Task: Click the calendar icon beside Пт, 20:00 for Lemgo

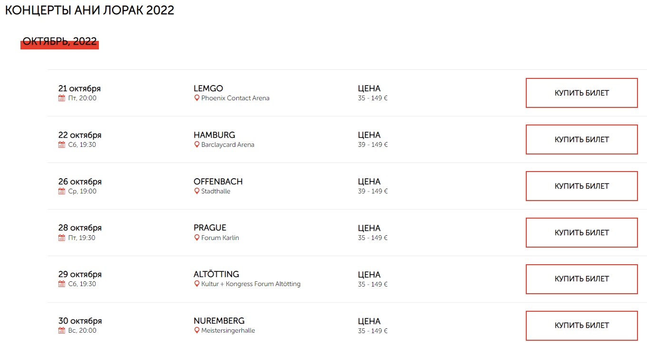Action: pos(61,98)
